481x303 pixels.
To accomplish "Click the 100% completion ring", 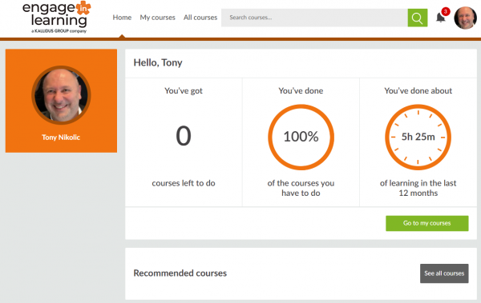I will (x=301, y=138).
